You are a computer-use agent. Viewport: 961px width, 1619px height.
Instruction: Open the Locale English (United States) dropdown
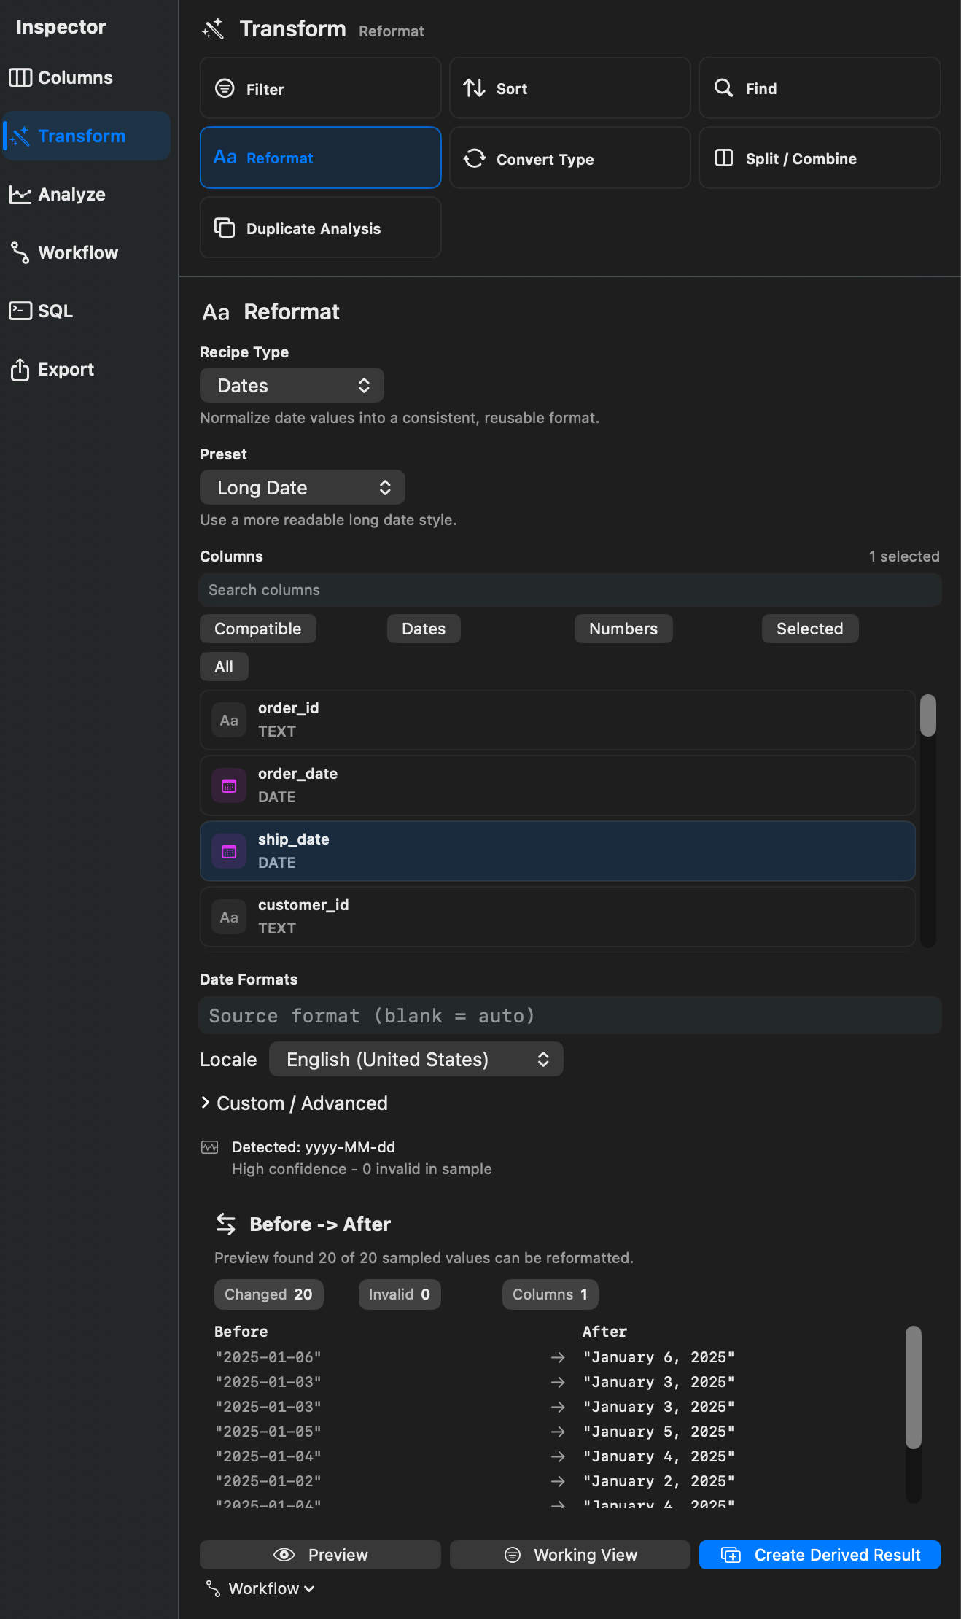click(416, 1059)
